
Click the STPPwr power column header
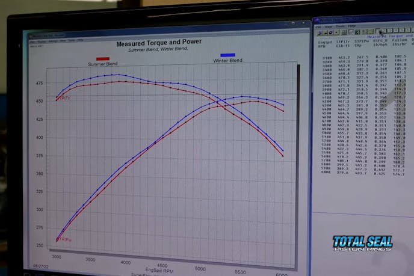coord(362,43)
